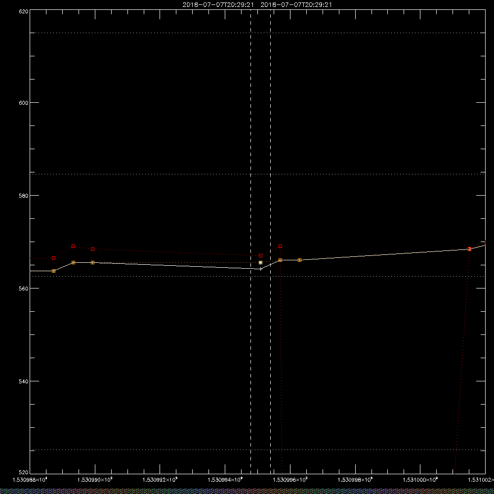This screenshot has width=494, height=494.
Task: Click the 1.530990×10⁹ x-axis label
Action: coord(95,480)
